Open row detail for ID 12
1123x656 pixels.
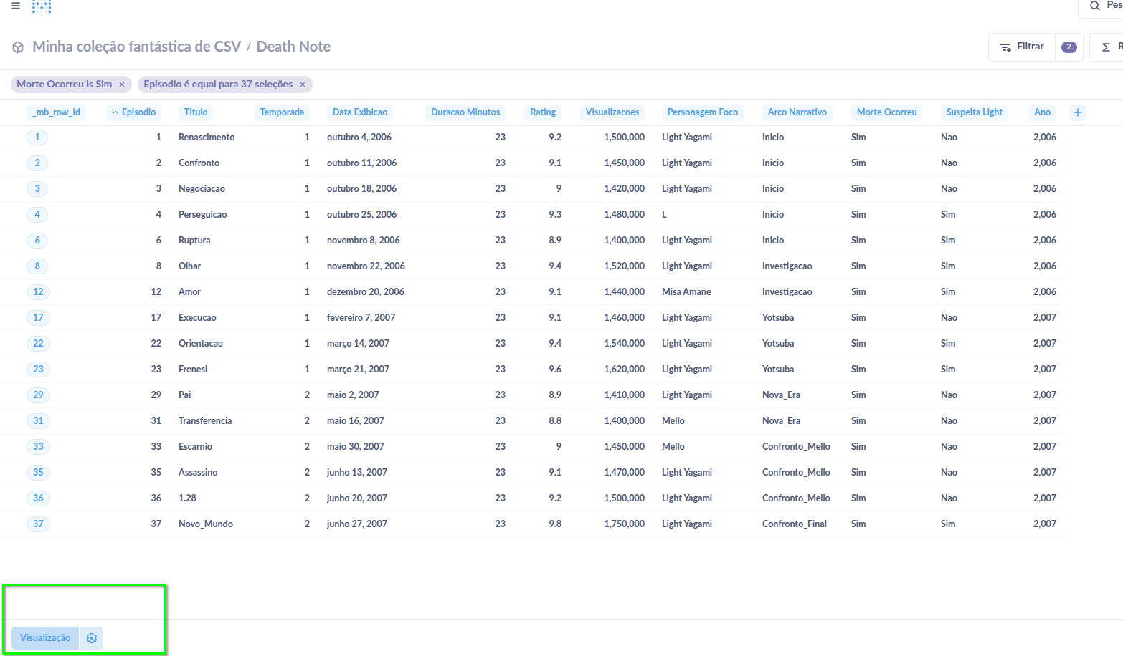38,291
